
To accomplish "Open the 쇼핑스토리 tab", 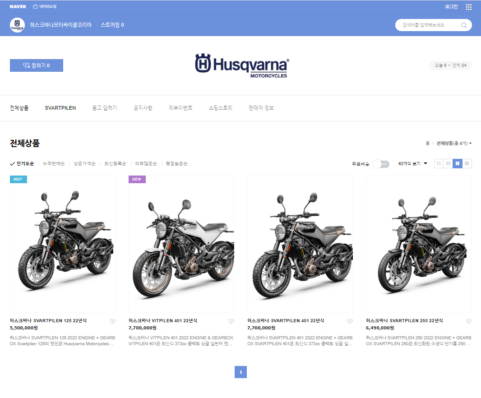I will pos(221,108).
